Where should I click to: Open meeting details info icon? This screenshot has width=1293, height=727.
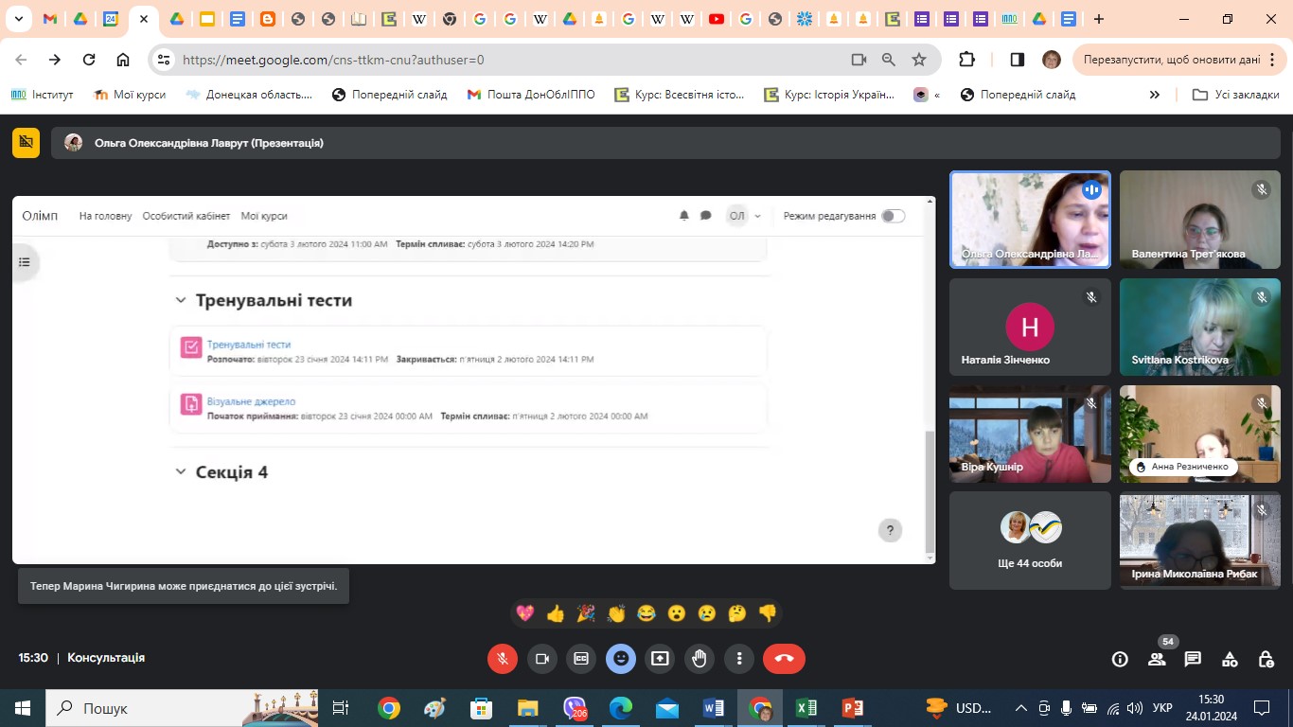coord(1120,659)
